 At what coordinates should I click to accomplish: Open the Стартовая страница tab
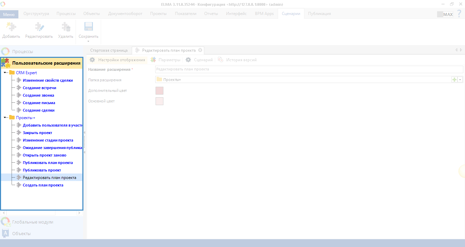109,50
